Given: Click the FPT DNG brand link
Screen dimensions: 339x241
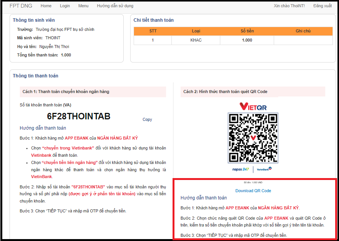Looking at the screenshot, I should point(21,6).
